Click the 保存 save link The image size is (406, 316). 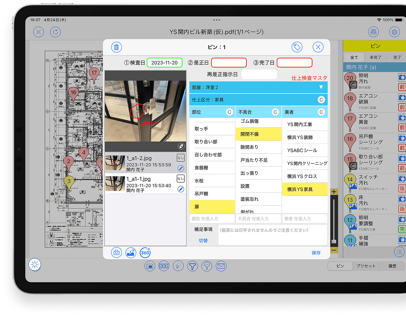pyautogui.click(x=316, y=253)
